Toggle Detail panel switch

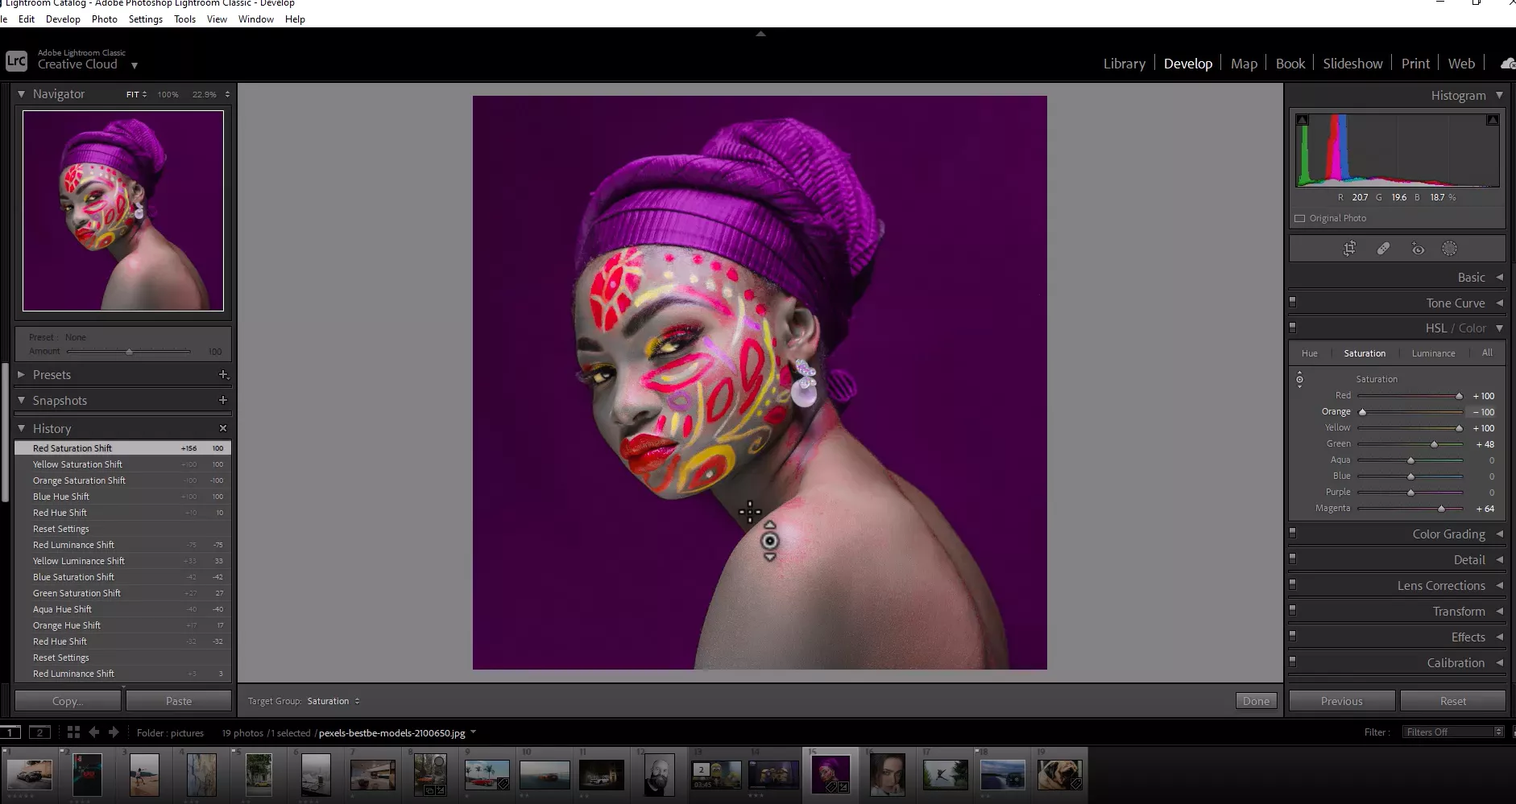(1293, 559)
